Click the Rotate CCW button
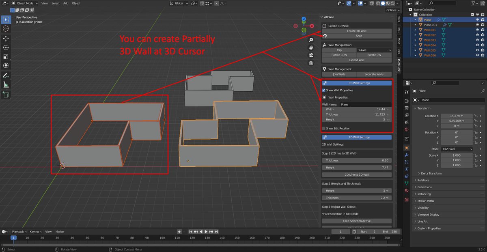Screen dimensions: 487x252 click(x=339, y=55)
